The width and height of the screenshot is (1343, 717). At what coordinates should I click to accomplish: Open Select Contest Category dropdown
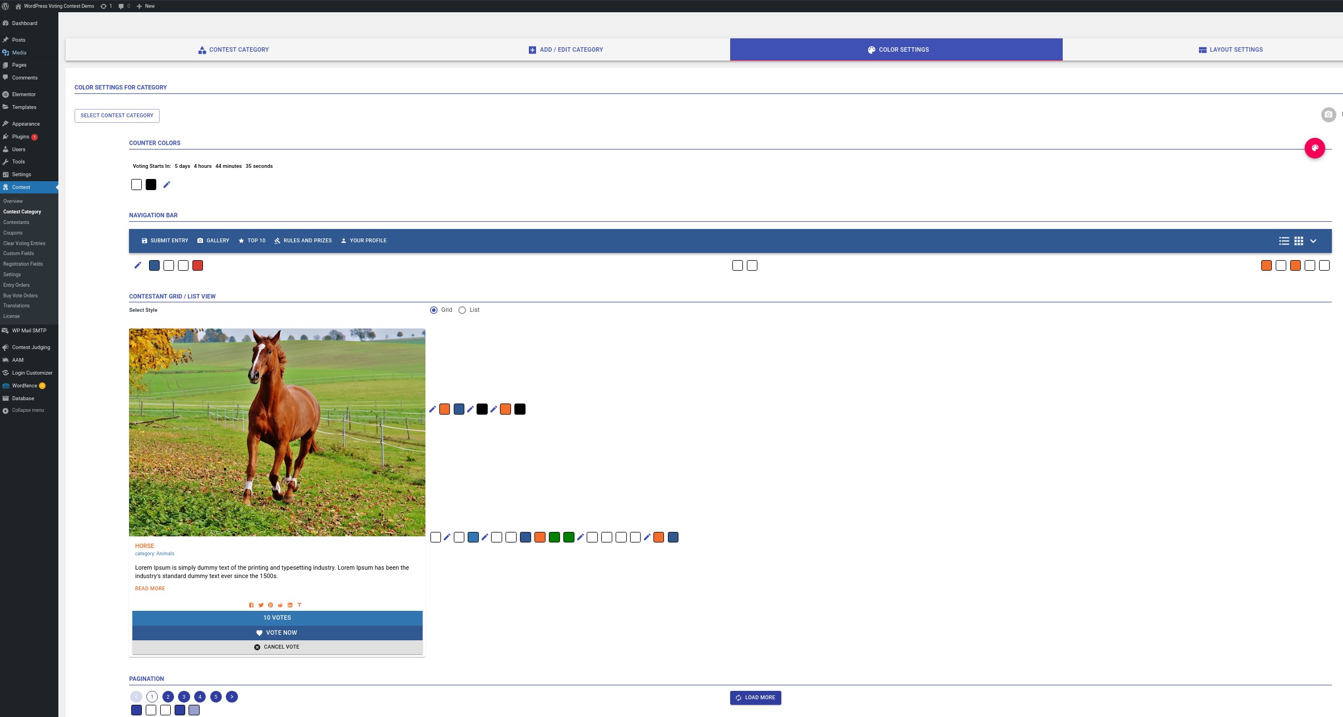pyautogui.click(x=117, y=116)
